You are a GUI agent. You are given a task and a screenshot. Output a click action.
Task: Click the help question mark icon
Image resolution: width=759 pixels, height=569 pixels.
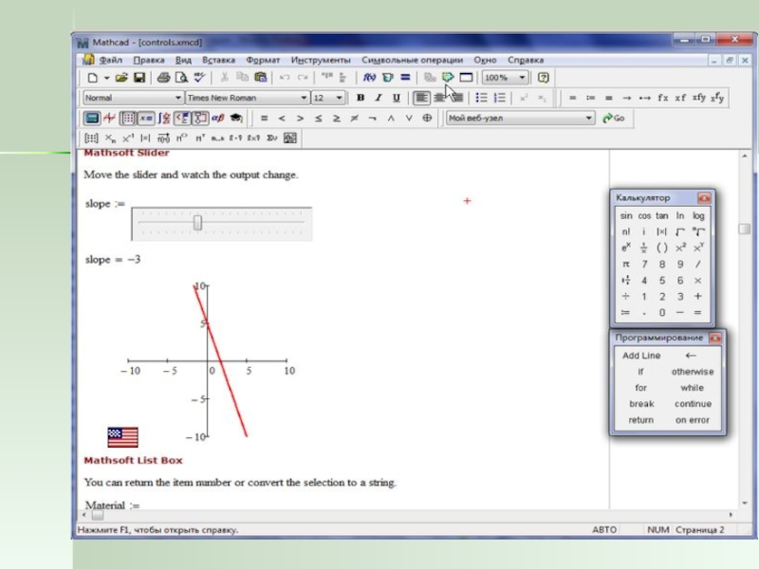544,78
